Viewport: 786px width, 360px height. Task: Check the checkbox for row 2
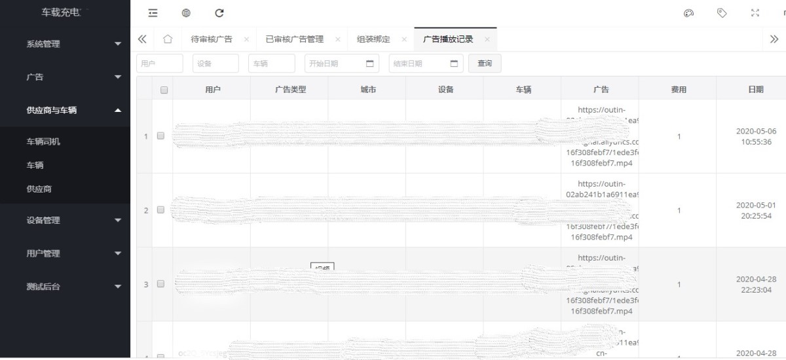point(160,210)
